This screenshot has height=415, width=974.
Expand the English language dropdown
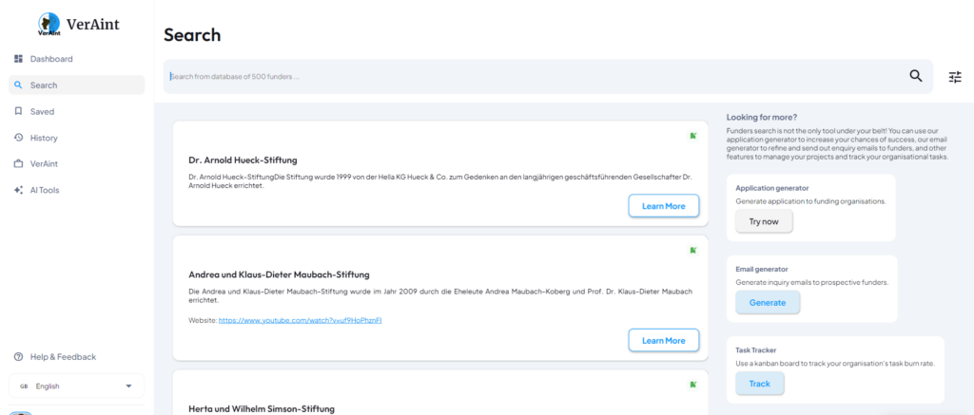[128, 387]
